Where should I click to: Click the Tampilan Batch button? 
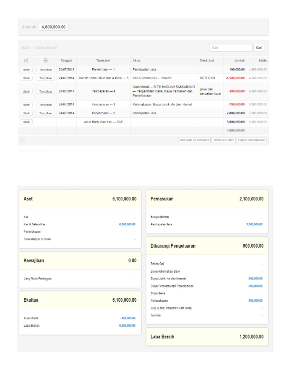click(x=224, y=140)
